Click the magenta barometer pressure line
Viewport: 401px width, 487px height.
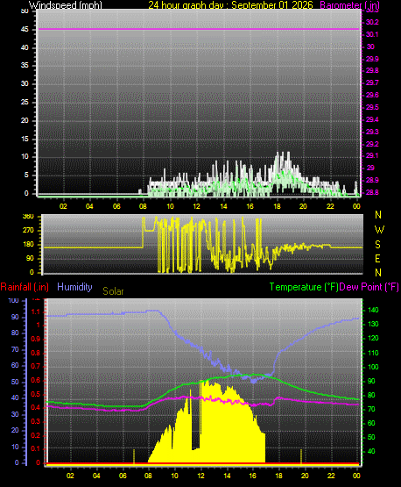[199, 30]
